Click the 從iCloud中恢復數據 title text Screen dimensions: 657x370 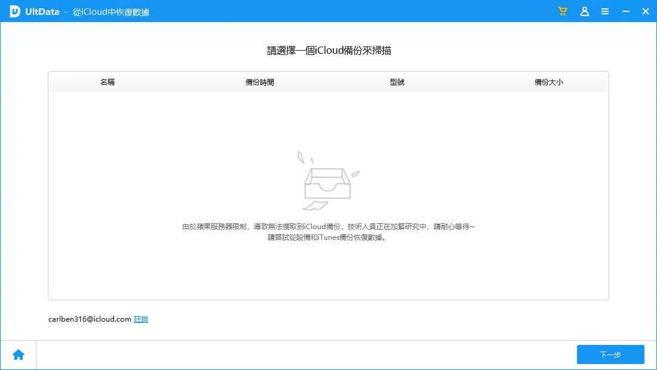111,12
